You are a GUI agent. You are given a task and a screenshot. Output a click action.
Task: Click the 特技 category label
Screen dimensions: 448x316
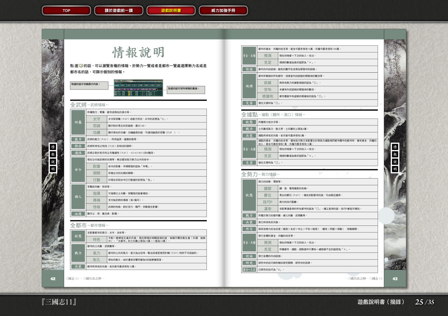click(x=78, y=146)
